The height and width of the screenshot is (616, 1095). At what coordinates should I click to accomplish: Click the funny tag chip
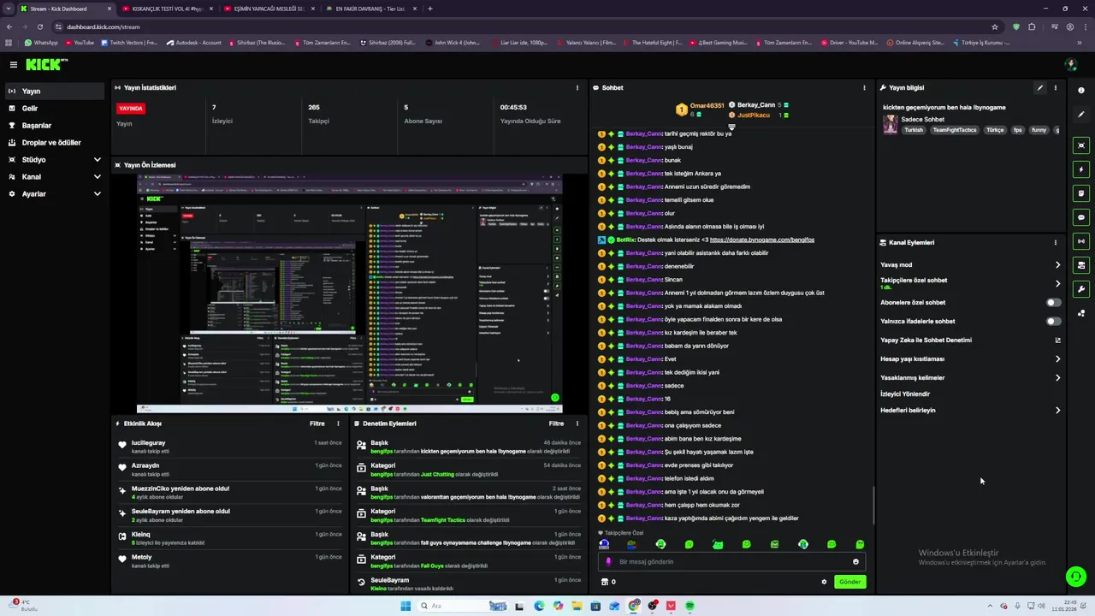1039,130
